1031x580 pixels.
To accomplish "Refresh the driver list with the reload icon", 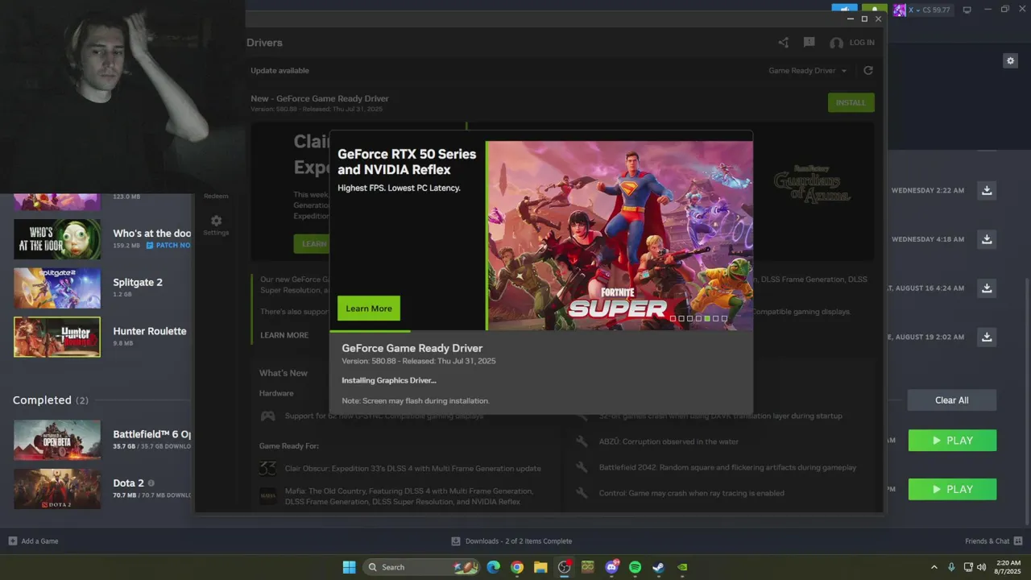I will tap(868, 71).
